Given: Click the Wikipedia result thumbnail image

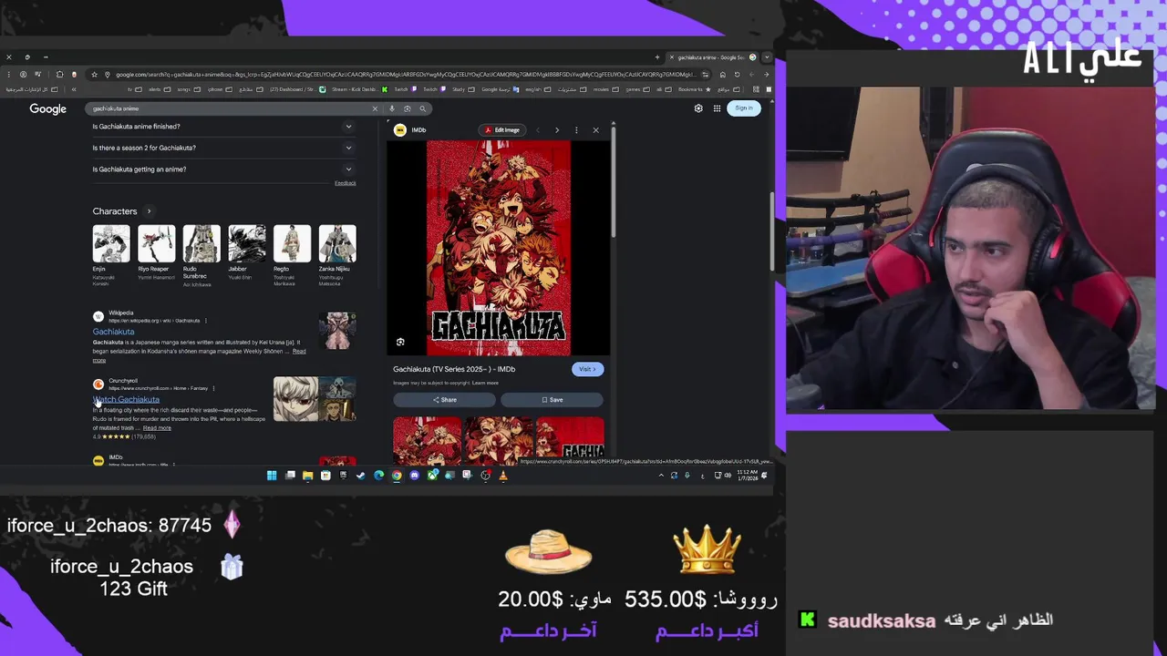Looking at the screenshot, I should pyautogui.click(x=337, y=331).
